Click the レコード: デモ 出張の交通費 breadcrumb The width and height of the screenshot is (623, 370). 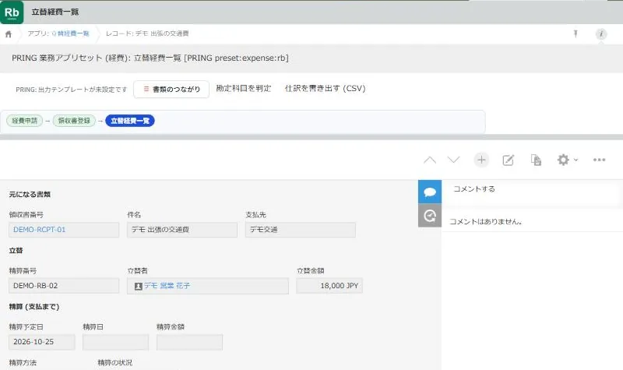pyautogui.click(x=147, y=33)
